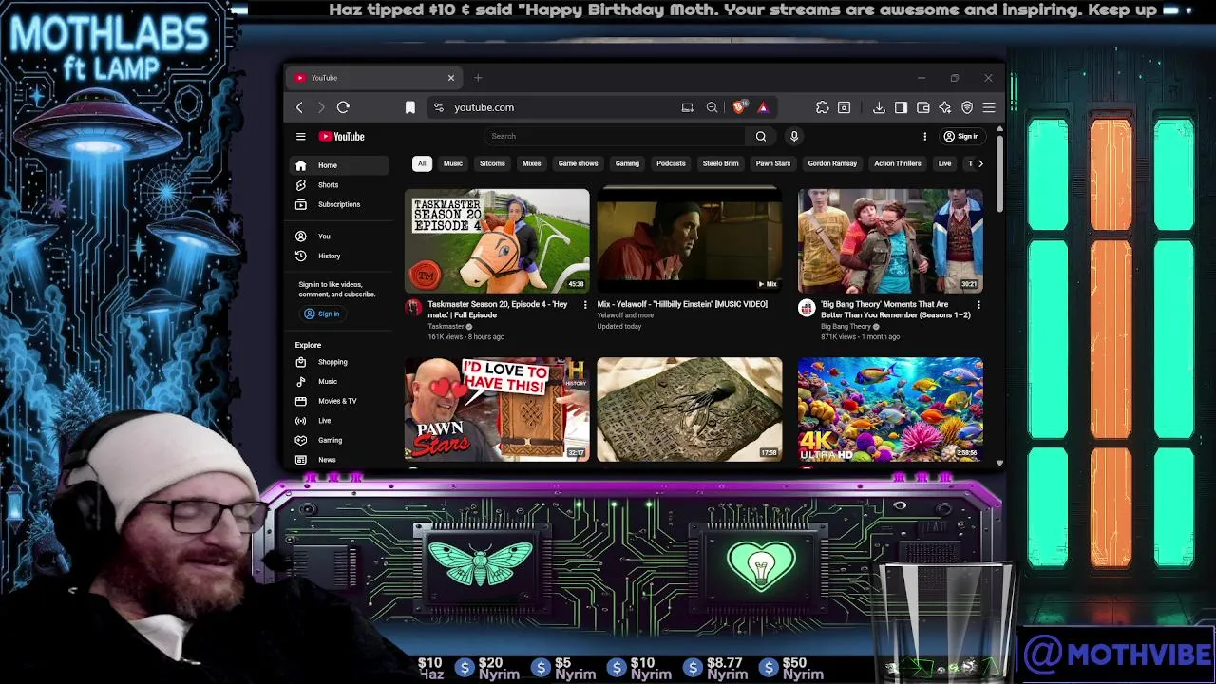Screen dimensions: 1216x684
Task: Start voice search with microphone icon
Action: coord(794,136)
